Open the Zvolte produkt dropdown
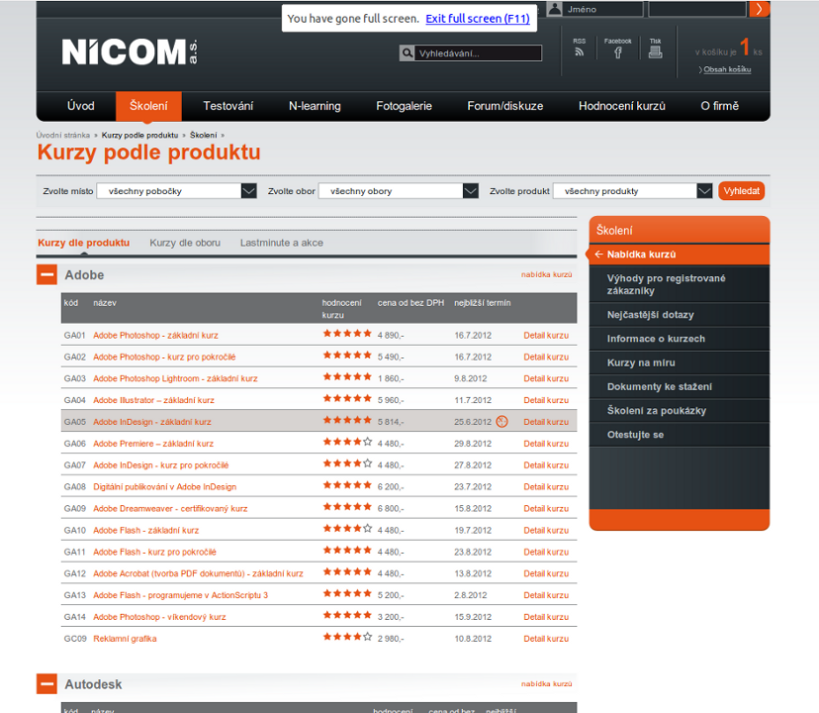Screen dimensions: 819x713 (632, 191)
